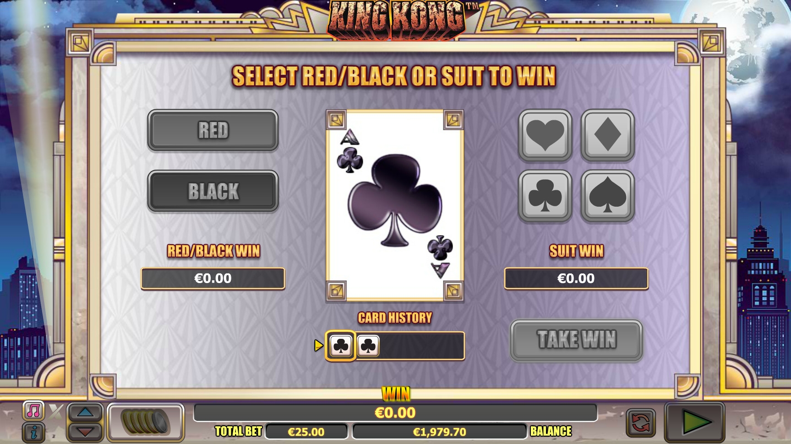Toggle the autoplay circular arrows button
791x444 pixels.
[640, 423]
